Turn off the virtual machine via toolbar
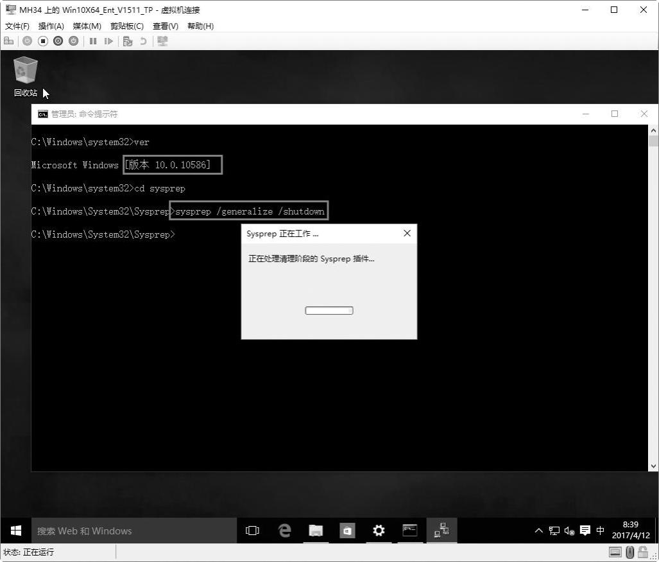Viewport: 659px width, 562px height. click(43, 41)
